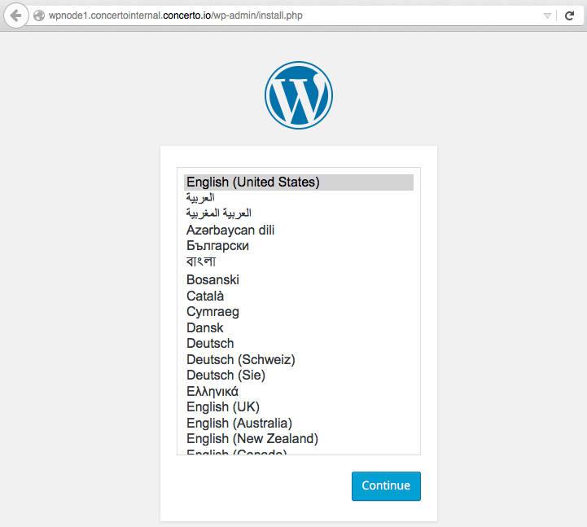Select the العربية المغربية language option
587x527 pixels.
299,213
